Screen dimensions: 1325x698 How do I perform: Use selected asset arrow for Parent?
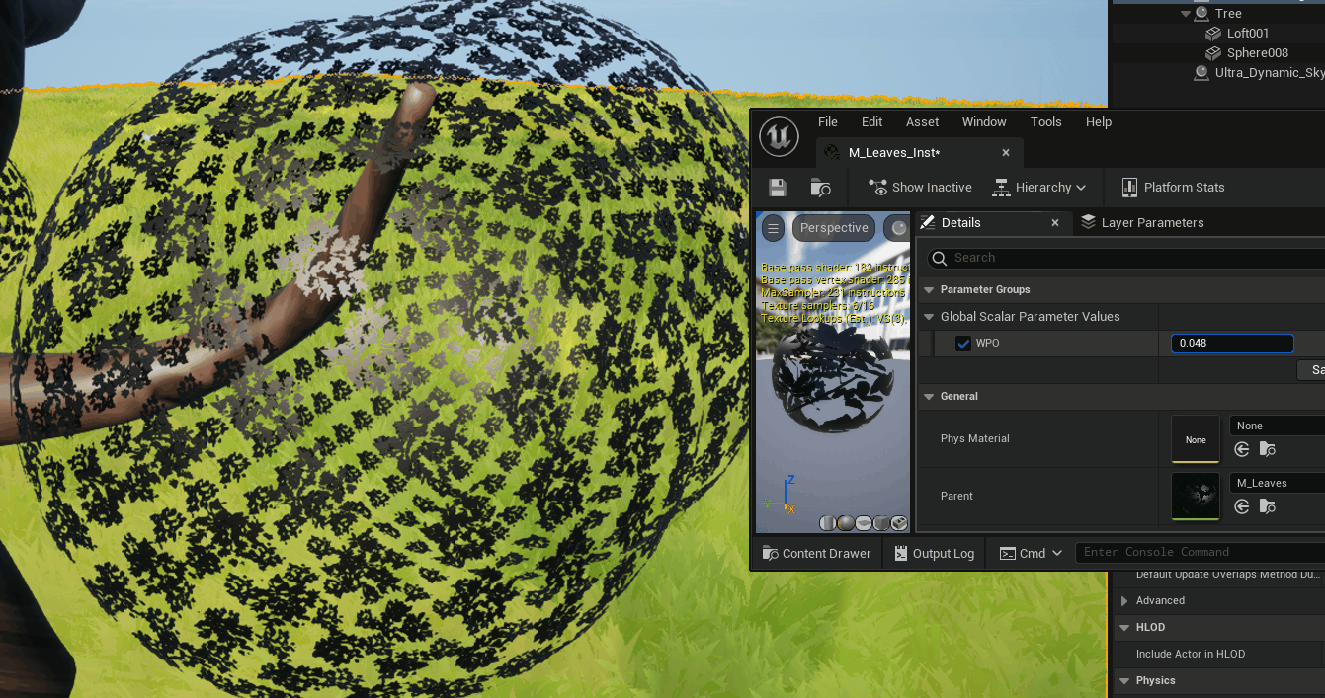coord(1242,507)
